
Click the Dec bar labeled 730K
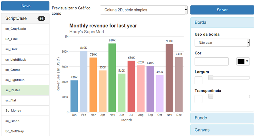[x=179, y=85]
